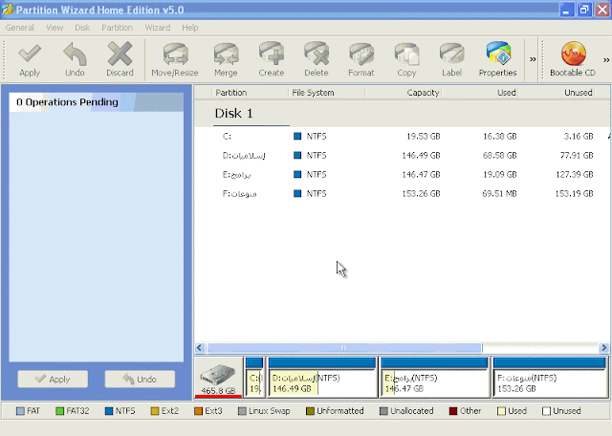Click the 127.39 GB unused value
Screen dimensions: 612x436
pos(574,174)
